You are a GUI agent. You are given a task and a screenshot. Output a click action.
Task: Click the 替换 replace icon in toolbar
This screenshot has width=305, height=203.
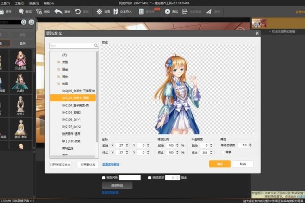click(x=39, y=12)
